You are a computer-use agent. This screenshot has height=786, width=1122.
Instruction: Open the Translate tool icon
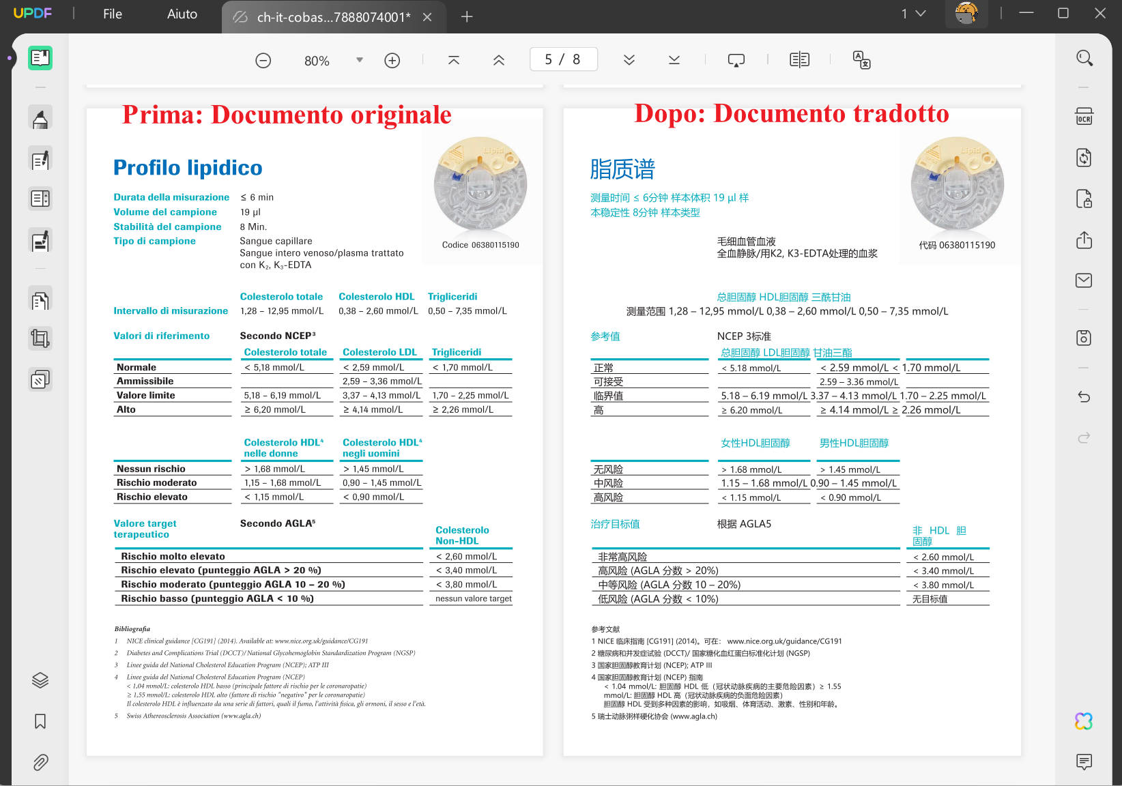tap(862, 60)
